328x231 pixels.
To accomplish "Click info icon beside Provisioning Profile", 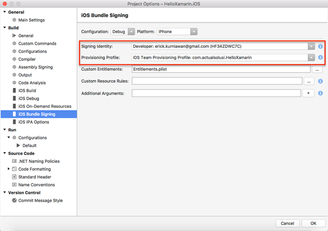I will (320, 57).
